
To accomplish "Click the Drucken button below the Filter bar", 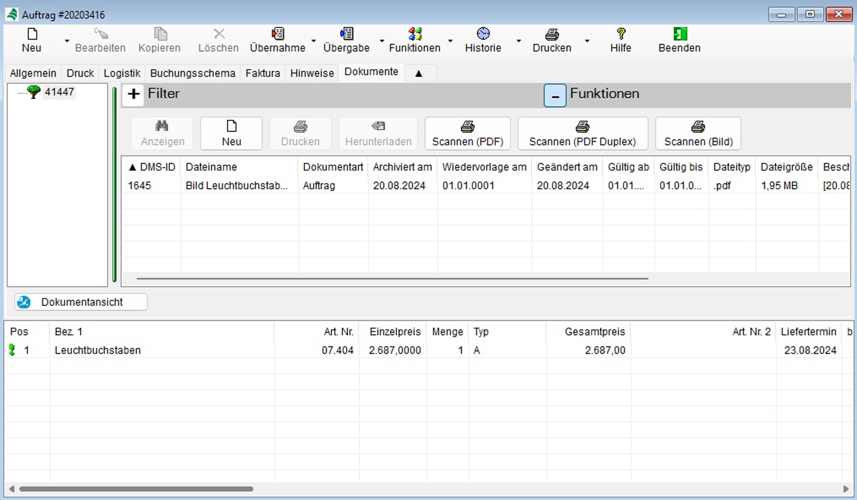I will click(x=300, y=133).
